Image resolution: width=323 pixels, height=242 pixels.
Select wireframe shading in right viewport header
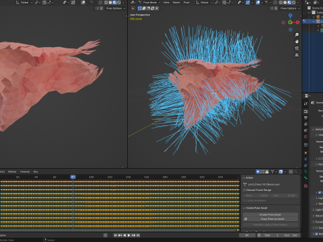tap(281, 3)
